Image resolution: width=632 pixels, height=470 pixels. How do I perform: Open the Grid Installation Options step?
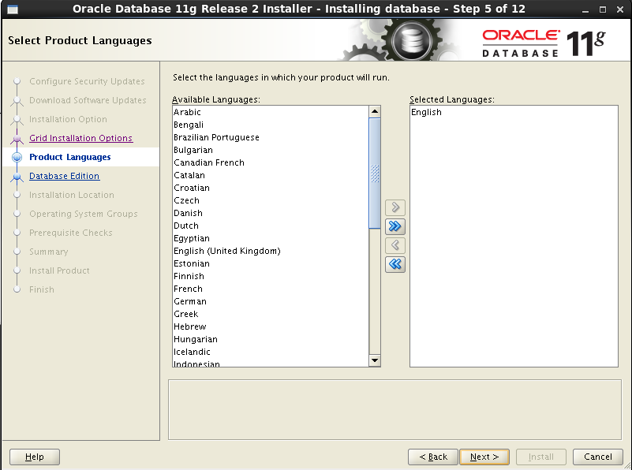point(80,138)
